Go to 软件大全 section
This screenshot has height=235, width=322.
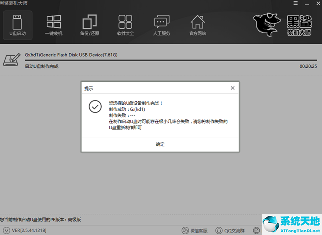(x=126, y=25)
